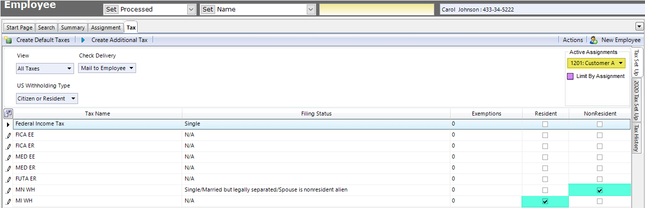
Task: Check Resident box for Federal Income Tax
Action: tap(545, 124)
